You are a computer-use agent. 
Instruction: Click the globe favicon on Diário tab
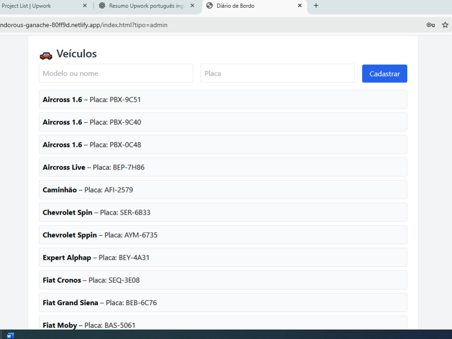(x=210, y=5)
